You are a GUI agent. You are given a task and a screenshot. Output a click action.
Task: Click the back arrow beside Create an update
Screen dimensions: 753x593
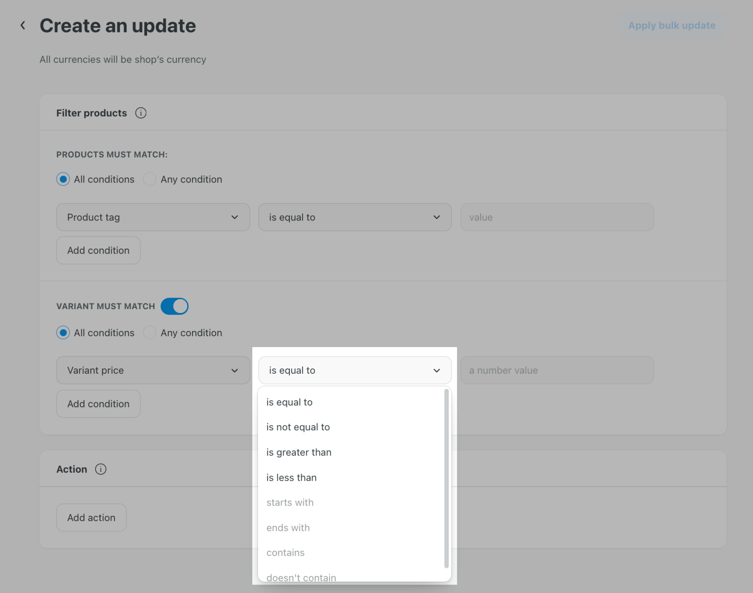point(23,25)
